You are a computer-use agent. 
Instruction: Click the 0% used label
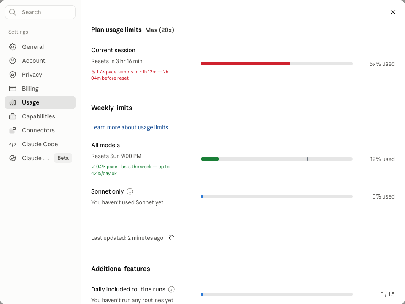click(x=383, y=196)
